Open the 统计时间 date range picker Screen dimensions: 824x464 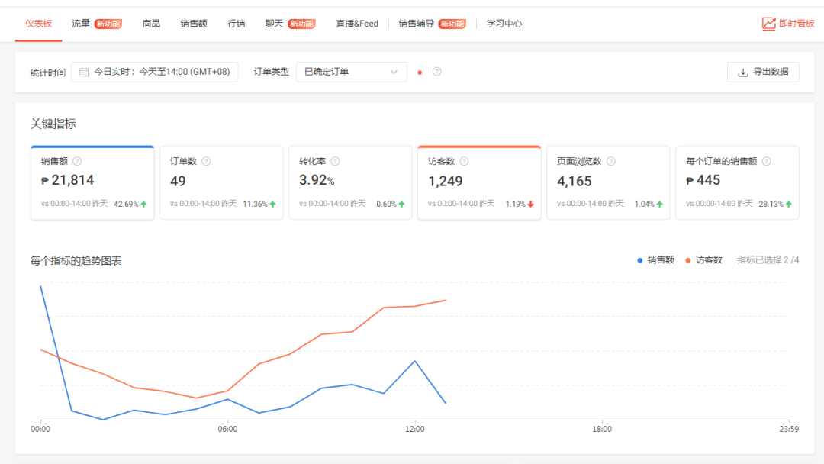point(154,72)
